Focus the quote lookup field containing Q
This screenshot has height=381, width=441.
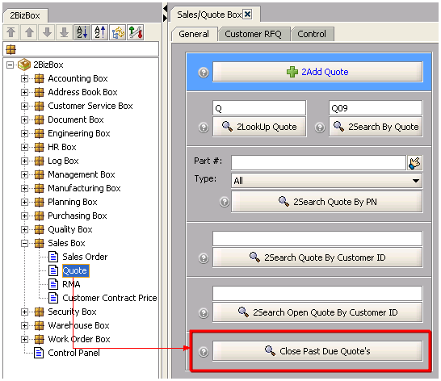coord(259,108)
